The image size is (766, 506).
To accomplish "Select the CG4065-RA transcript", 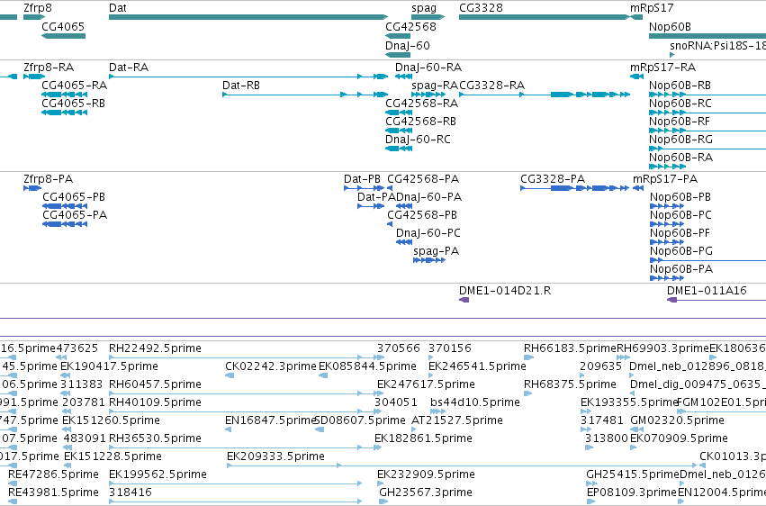I will point(65,95).
